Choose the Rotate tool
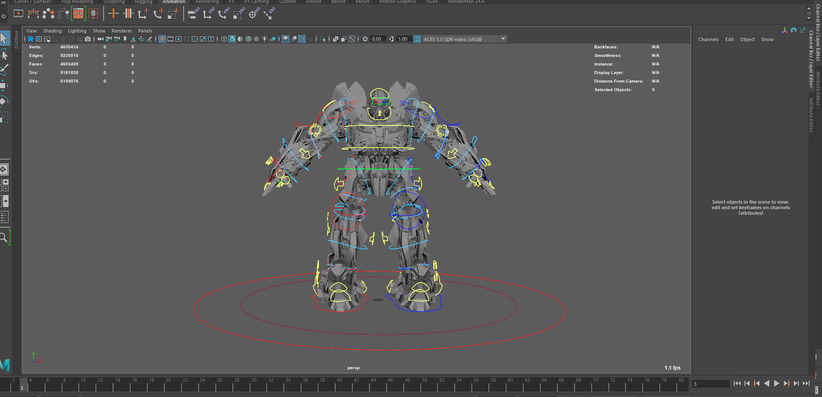Image resolution: width=822 pixels, height=397 pixels. point(4,101)
